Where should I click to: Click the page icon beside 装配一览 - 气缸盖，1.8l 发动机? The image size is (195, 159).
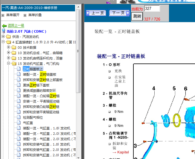click(19, 128)
